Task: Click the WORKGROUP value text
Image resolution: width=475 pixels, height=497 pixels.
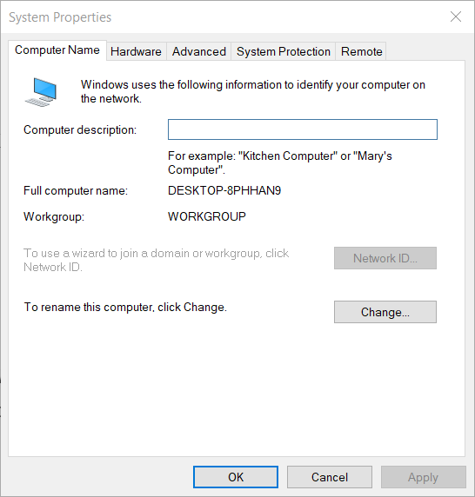Action: pos(207,216)
